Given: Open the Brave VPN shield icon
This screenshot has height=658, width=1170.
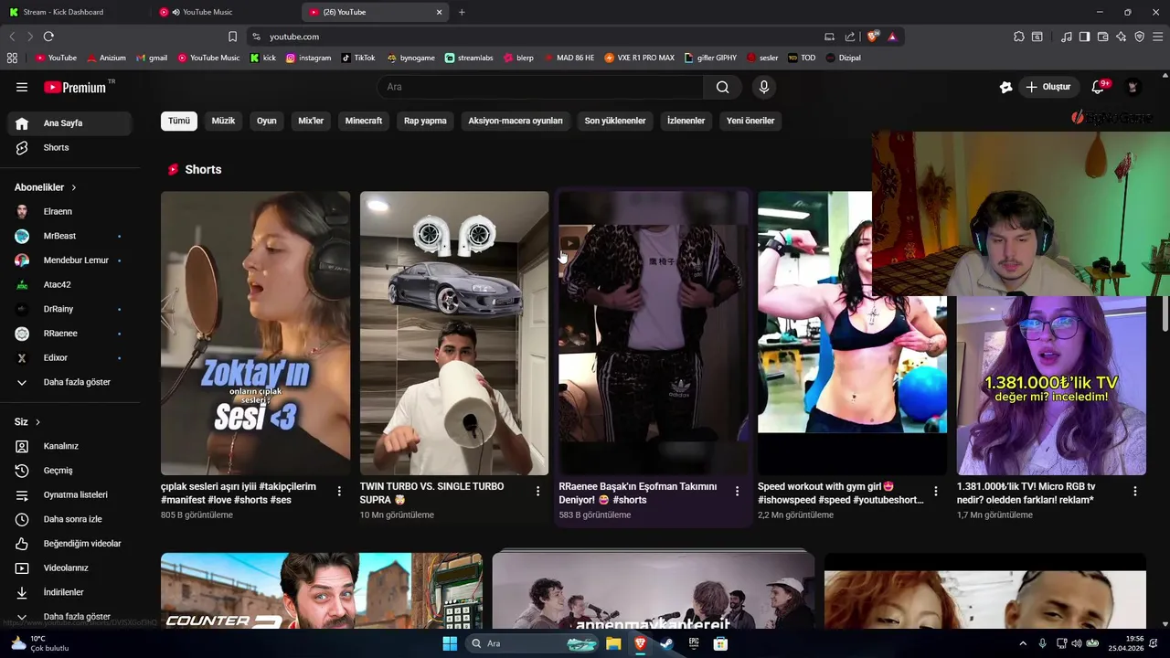Looking at the screenshot, I should pos(1139,37).
